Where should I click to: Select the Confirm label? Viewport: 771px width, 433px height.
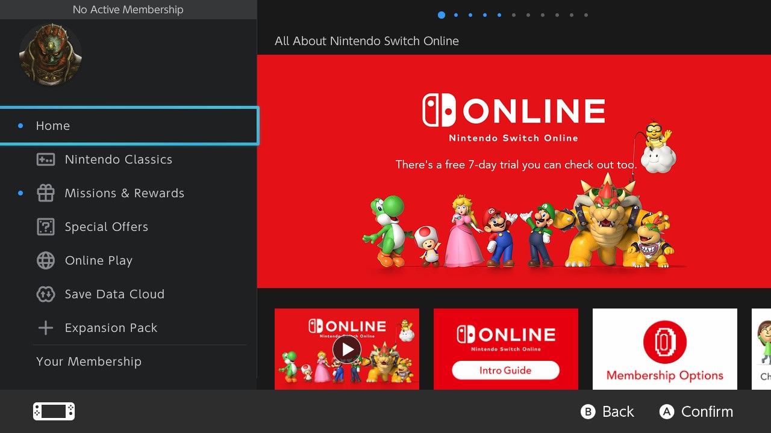tap(707, 411)
